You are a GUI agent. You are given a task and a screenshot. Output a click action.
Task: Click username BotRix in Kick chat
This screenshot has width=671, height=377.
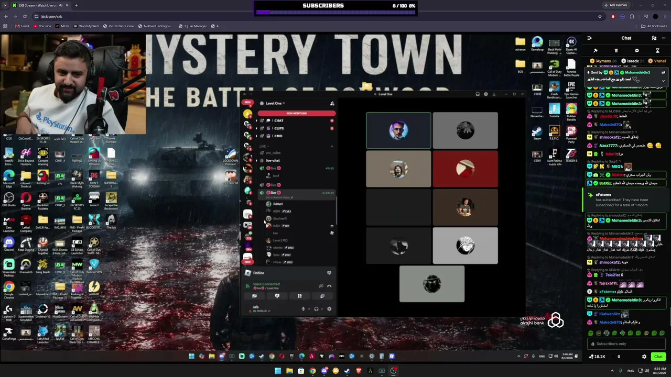pyautogui.click(x=605, y=183)
